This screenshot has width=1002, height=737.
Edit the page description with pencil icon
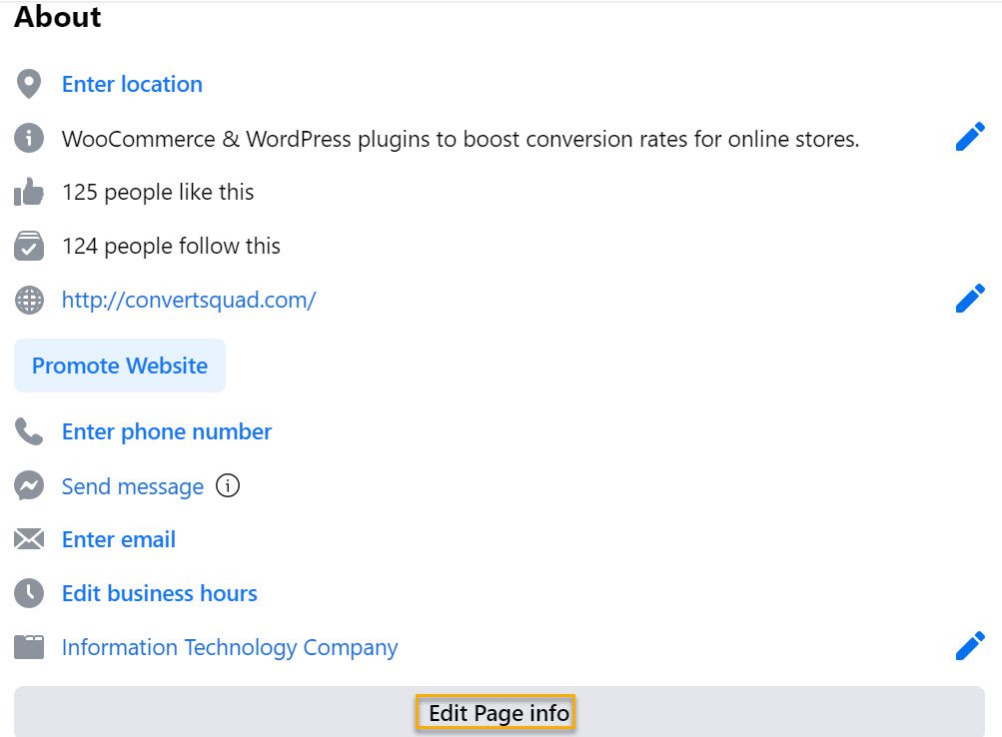point(970,137)
